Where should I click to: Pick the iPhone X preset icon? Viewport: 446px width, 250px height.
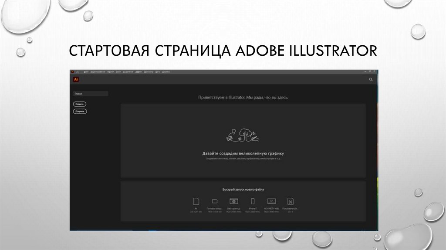[253, 201]
